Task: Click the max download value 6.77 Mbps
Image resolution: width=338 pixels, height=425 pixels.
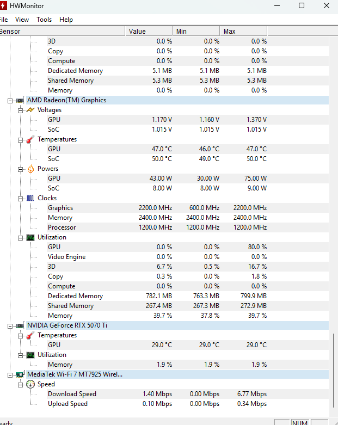Action: pyautogui.click(x=252, y=394)
